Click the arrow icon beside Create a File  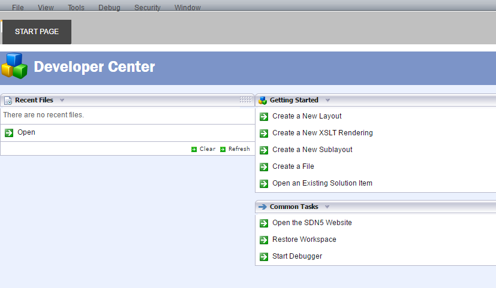click(x=264, y=166)
